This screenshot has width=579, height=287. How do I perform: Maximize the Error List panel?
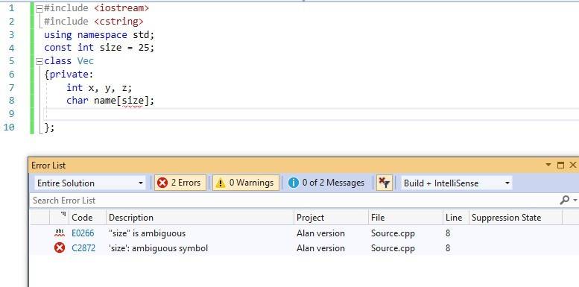[x=560, y=165]
